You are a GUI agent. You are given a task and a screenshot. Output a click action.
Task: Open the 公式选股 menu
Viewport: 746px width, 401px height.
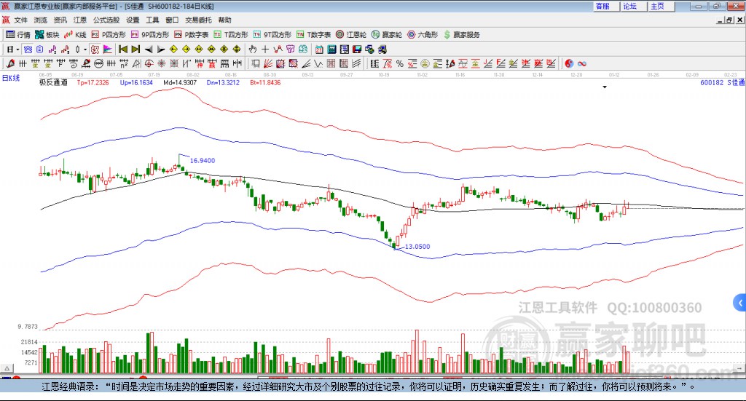[x=106, y=20]
